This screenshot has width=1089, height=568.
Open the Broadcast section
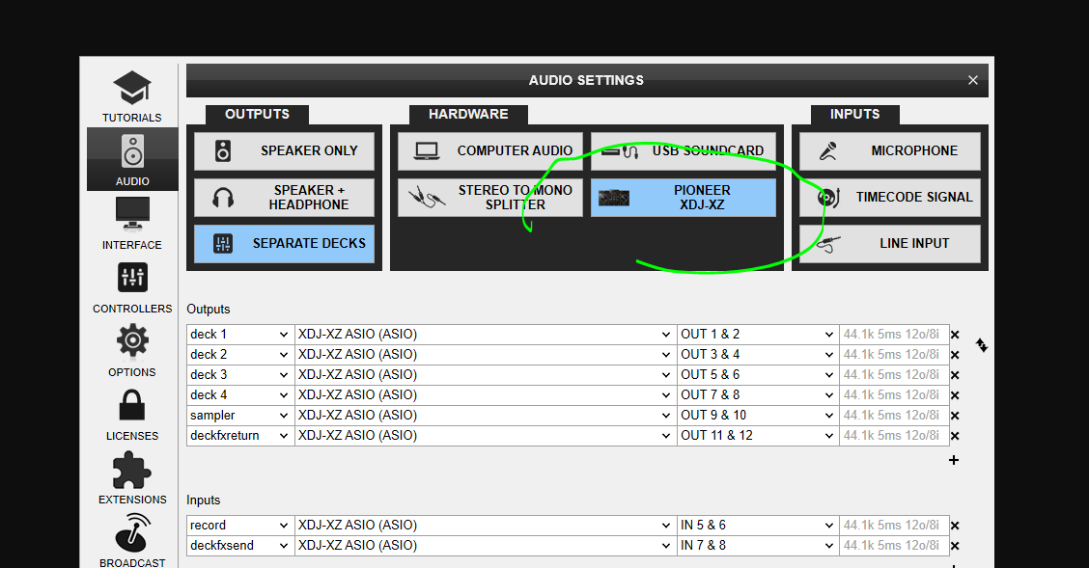[x=132, y=540]
